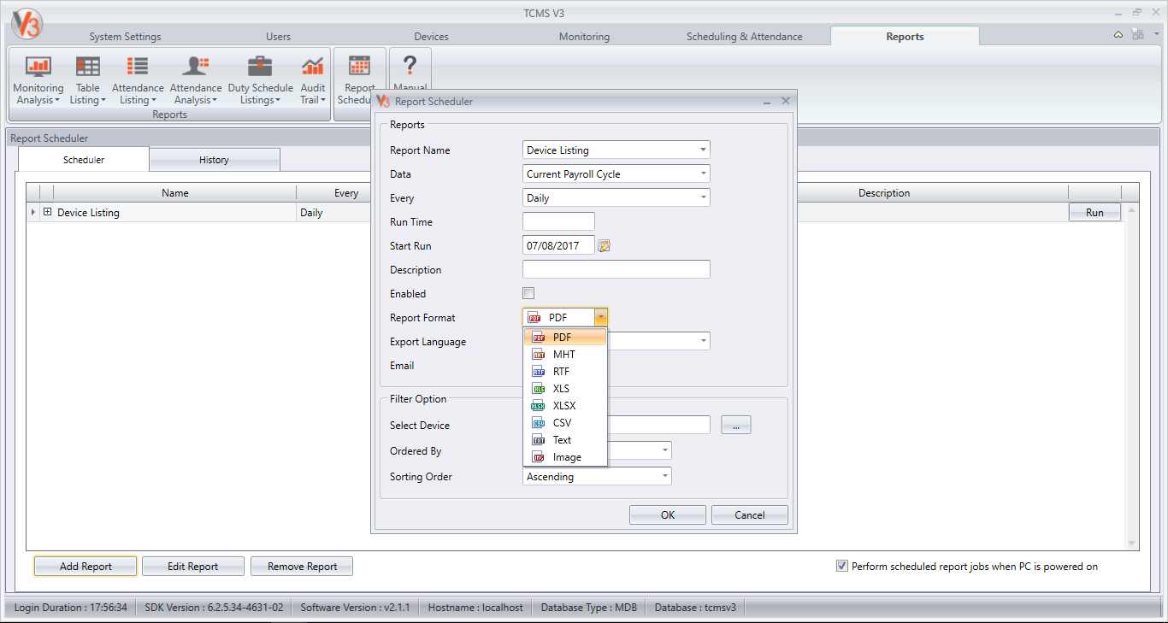Screen dimensions: 1168x623
Task: Choose PDF format from list
Action: pyautogui.click(x=565, y=338)
